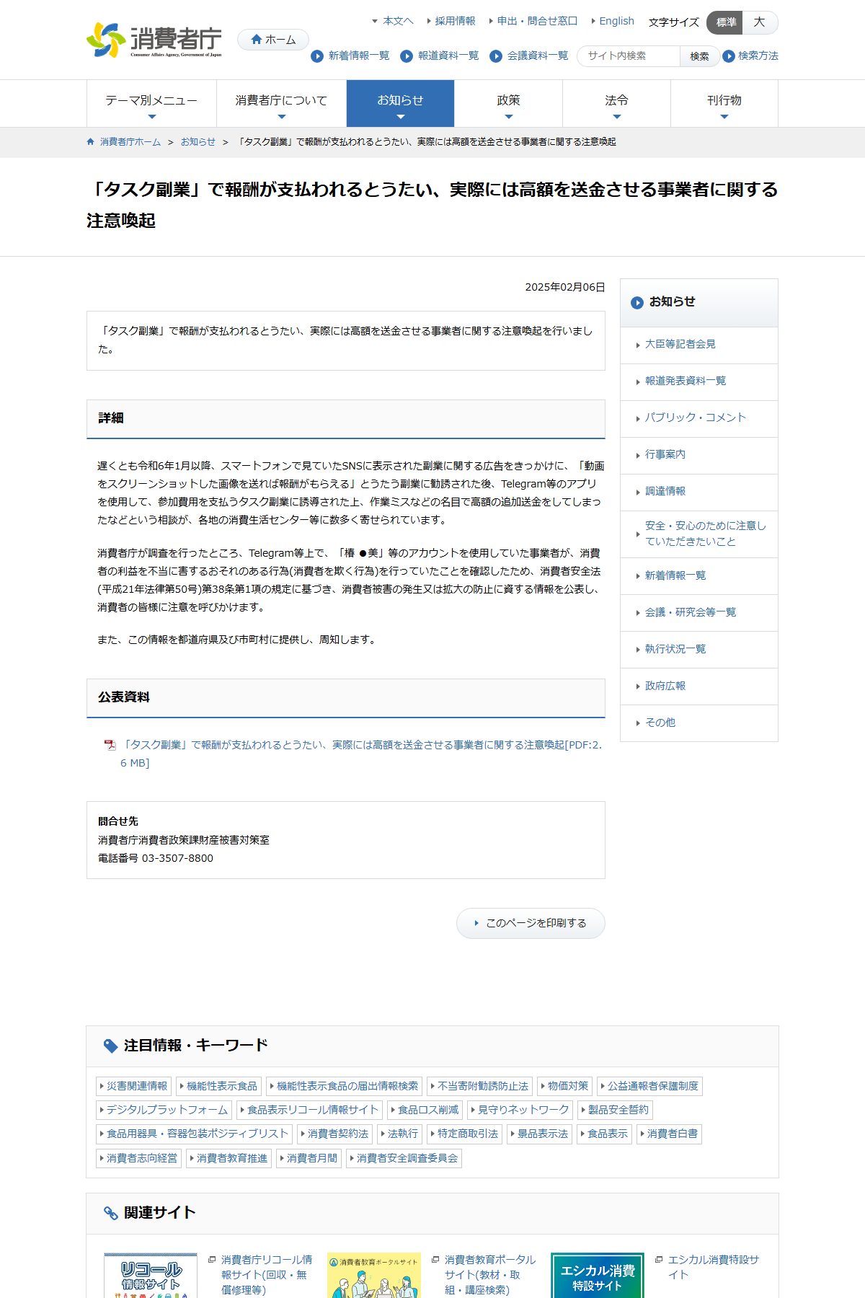This screenshot has height=1298, width=865.
Task: Expand the 政策 menu
Action: (508, 104)
